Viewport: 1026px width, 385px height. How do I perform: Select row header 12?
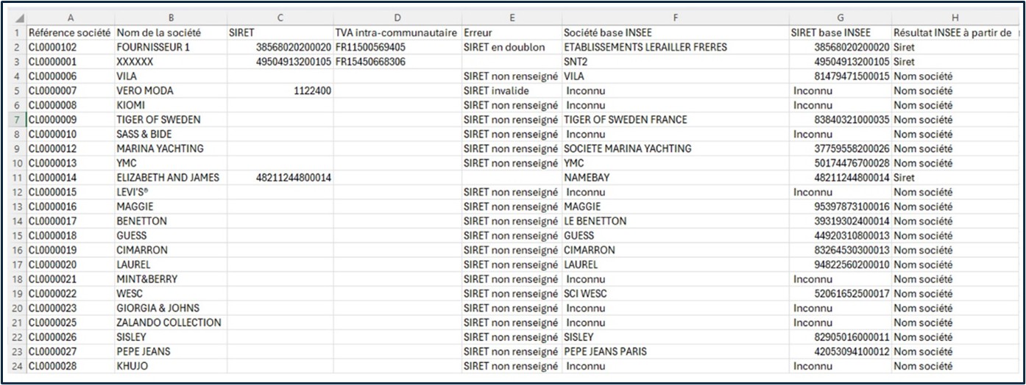tap(17, 192)
